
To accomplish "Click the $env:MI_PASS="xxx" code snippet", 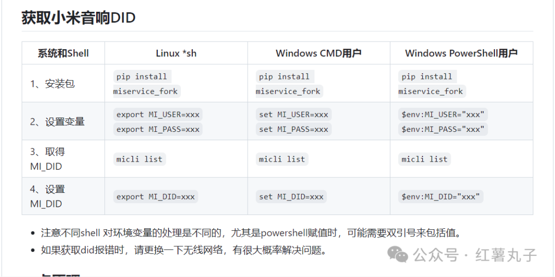I will coord(443,129).
